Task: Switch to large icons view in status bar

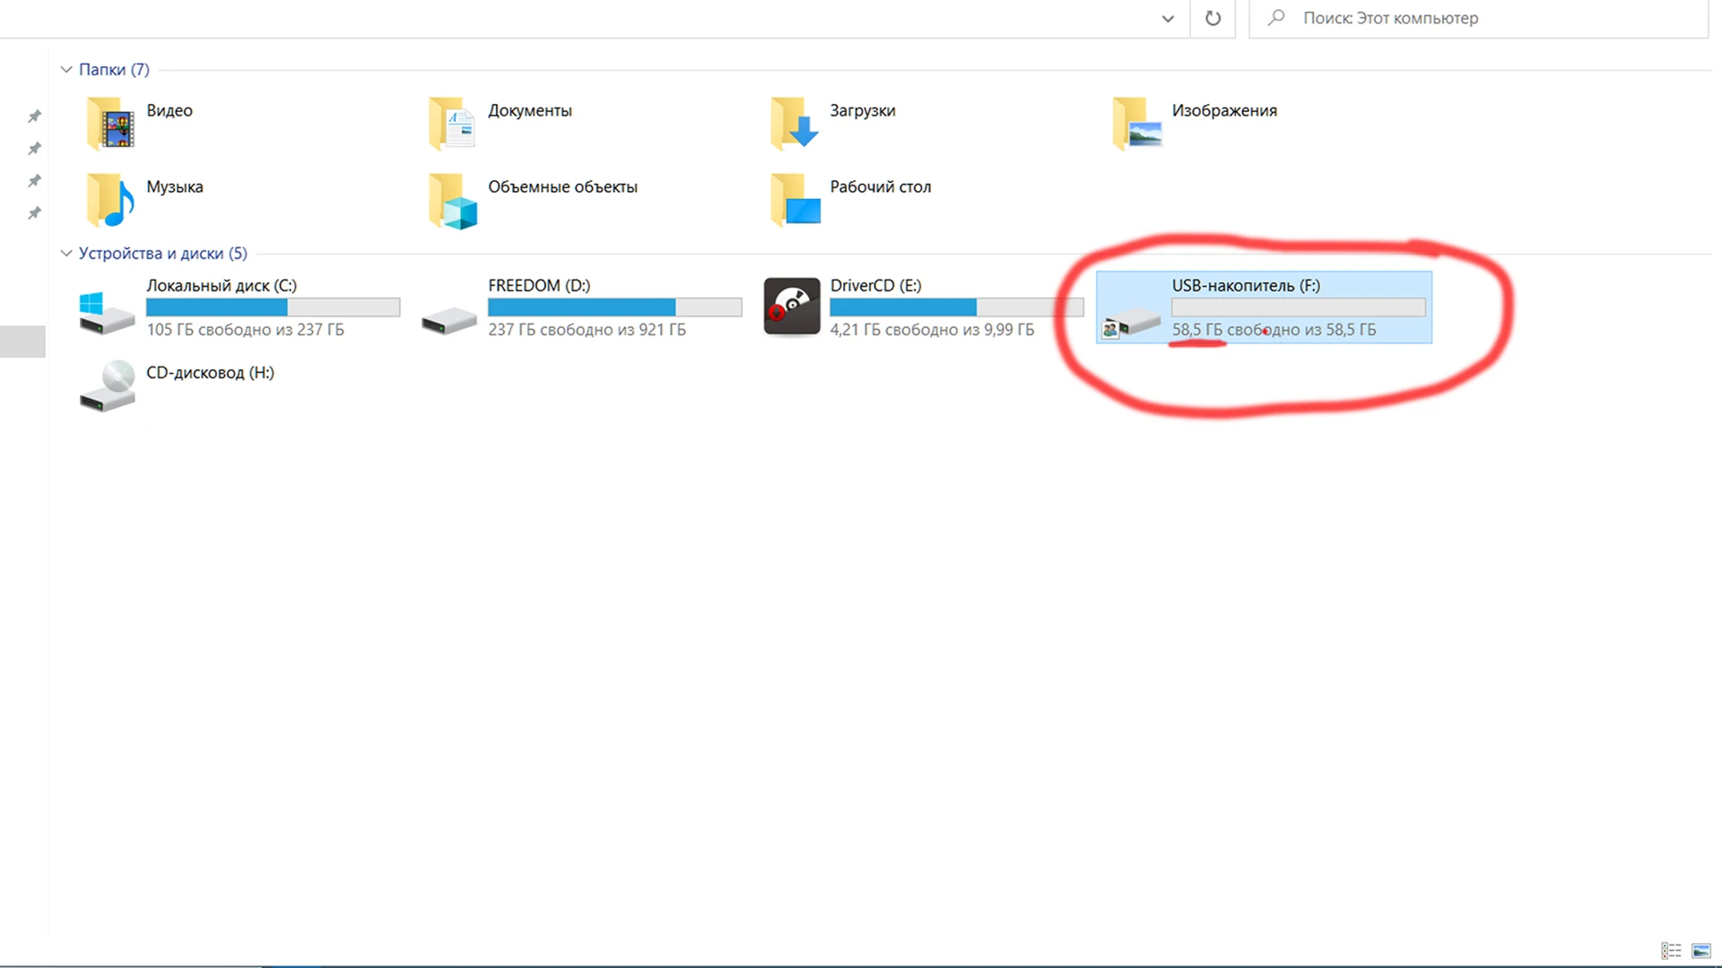Action: point(1700,951)
